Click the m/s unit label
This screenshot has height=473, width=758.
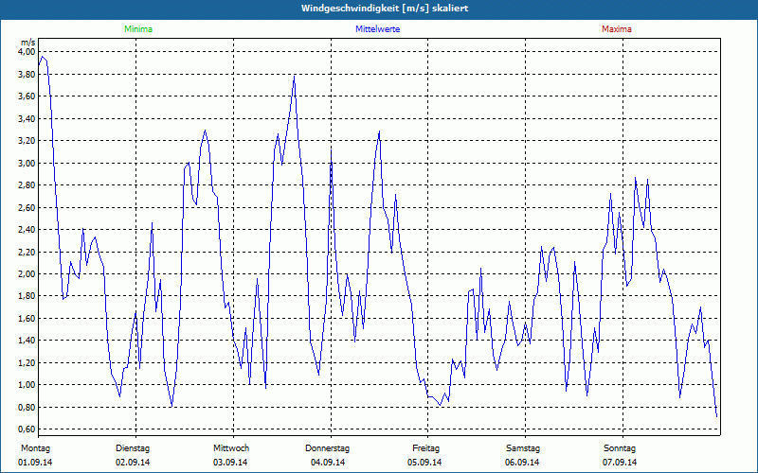click(28, 43)
